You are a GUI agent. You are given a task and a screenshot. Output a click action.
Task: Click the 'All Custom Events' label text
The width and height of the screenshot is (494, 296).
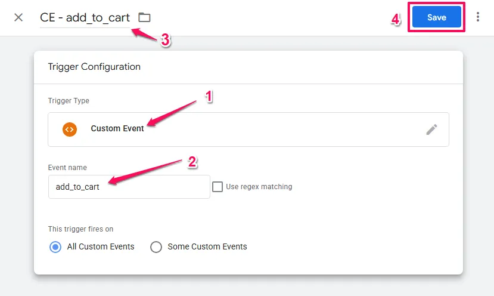coord(101,246)
